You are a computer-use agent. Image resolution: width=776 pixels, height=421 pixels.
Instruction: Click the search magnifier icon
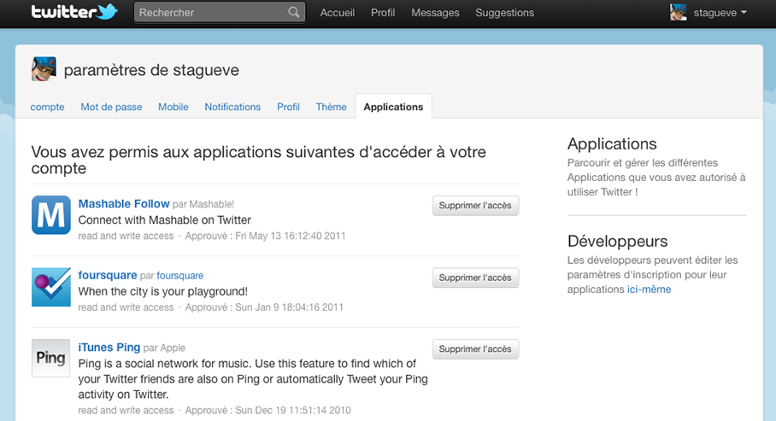pos(294,13)
